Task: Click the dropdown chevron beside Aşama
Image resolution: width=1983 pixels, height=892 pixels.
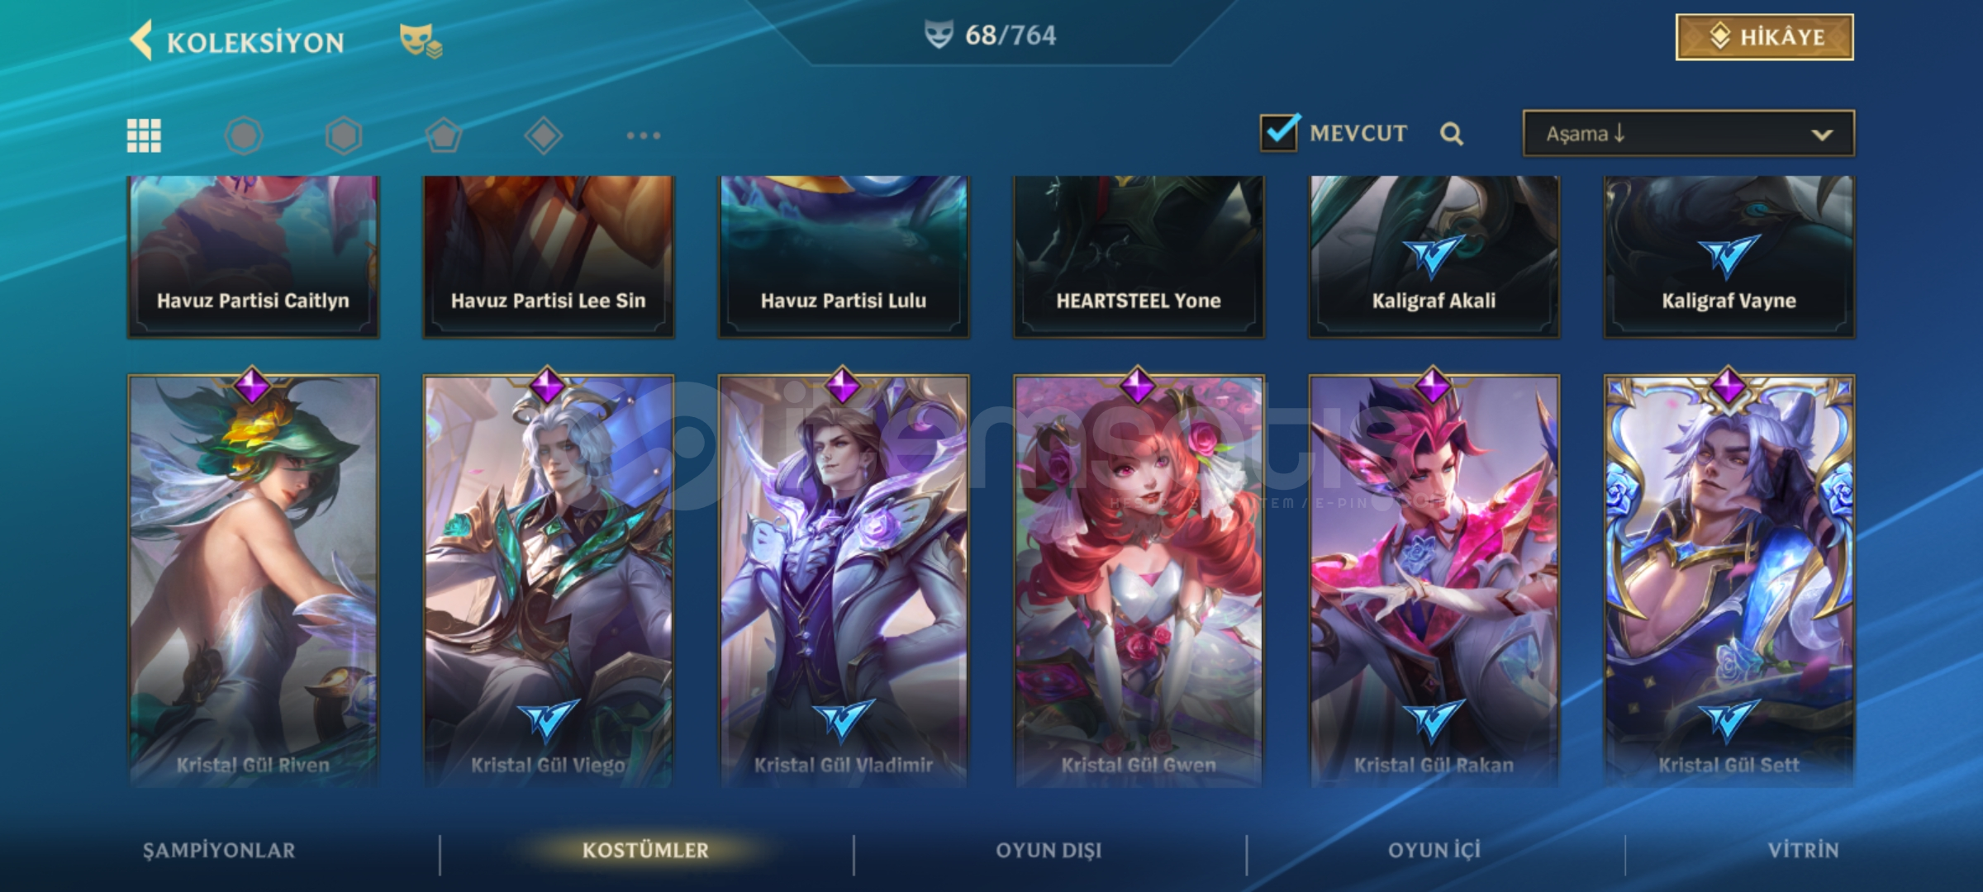Action: 1822,135
